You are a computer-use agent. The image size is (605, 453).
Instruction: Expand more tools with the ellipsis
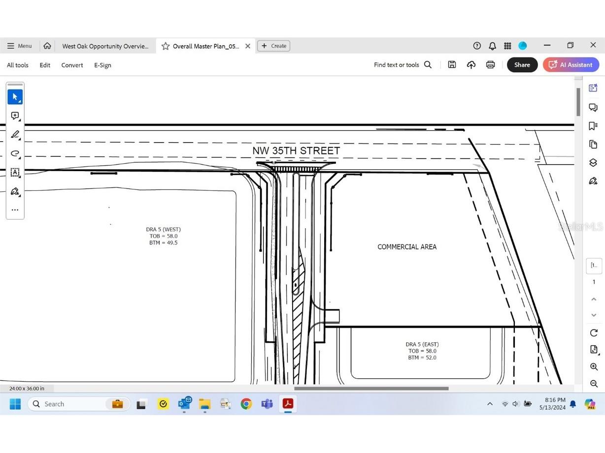coord(15,210)
